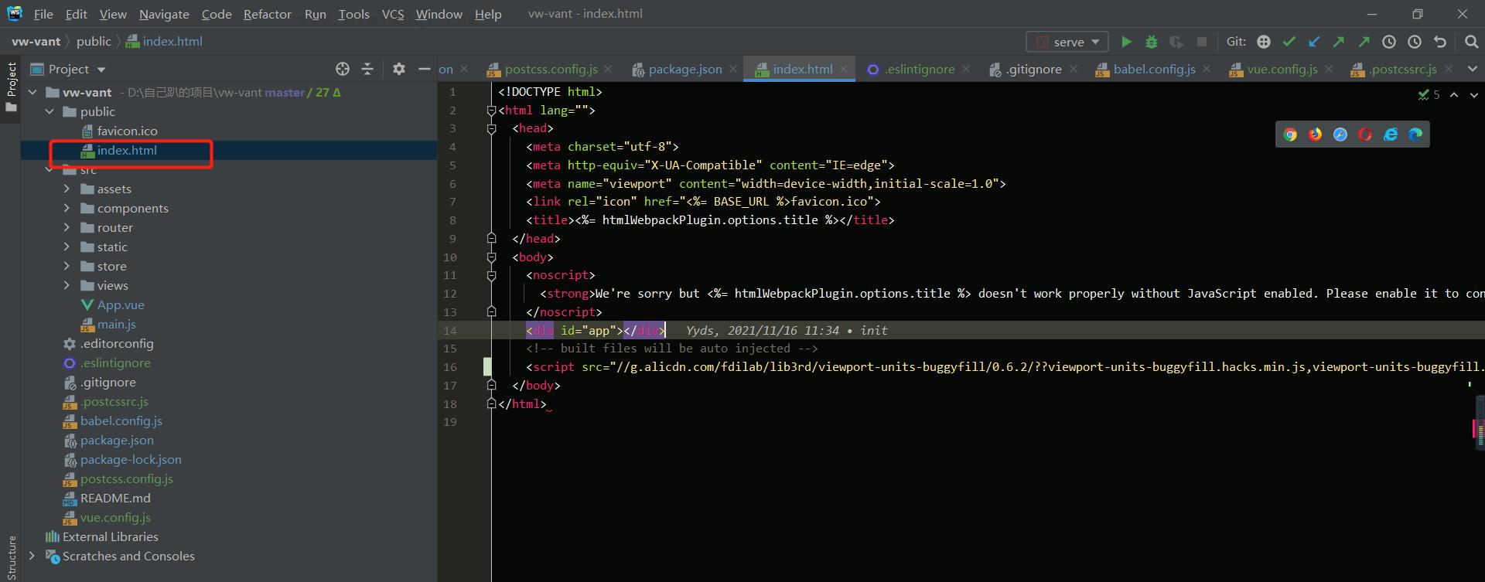This screenshot has width=1485, height=582.
Task: Push commits with green arrow icon
Action: [x=1339, y=42]
